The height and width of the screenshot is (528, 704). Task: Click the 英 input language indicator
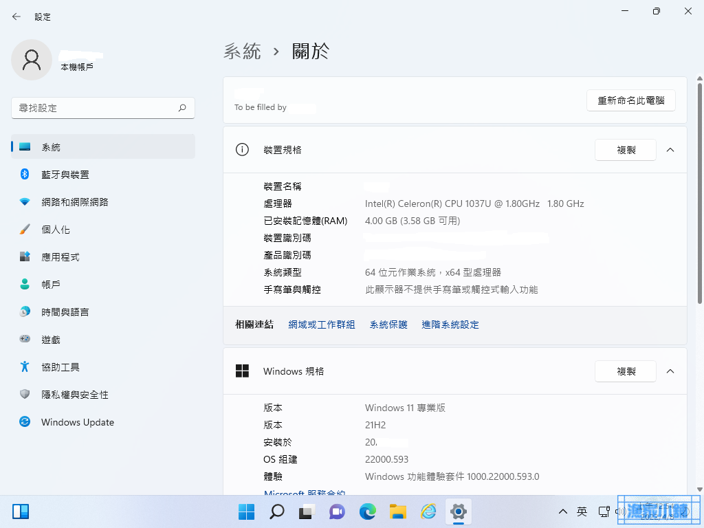[582, 511]
